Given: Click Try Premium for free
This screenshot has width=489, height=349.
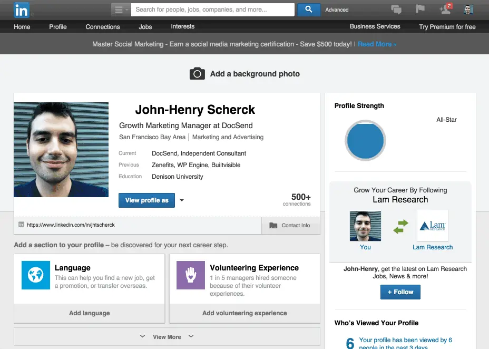Looking at the screenshot, I should pos(447,27).
